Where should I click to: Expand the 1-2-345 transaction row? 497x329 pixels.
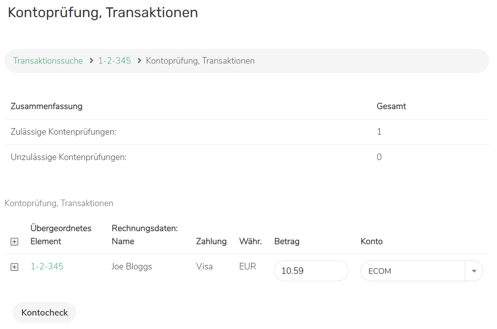click(14, 267)
